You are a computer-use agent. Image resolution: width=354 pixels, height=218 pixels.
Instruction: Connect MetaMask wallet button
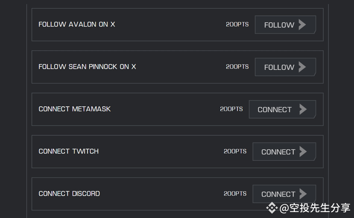(x=282, y=109)
